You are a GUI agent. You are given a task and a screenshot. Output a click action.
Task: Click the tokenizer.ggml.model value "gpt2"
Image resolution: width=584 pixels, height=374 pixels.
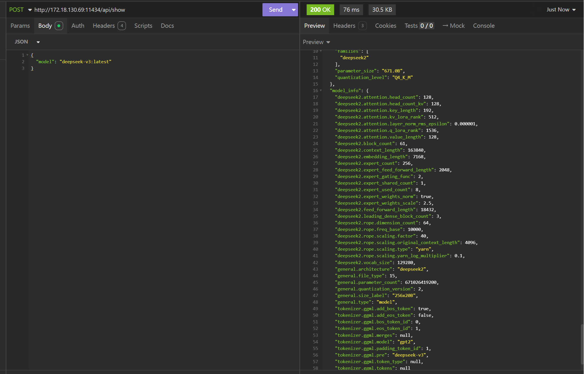(x=405, y=342)
